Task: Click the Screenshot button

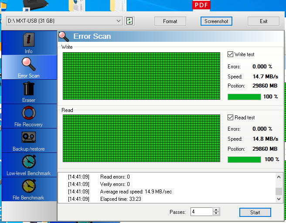Action: (217, 21)
